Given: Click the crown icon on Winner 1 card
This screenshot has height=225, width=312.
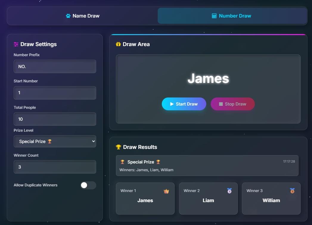Looking at the screenshot, I should 166,191.
